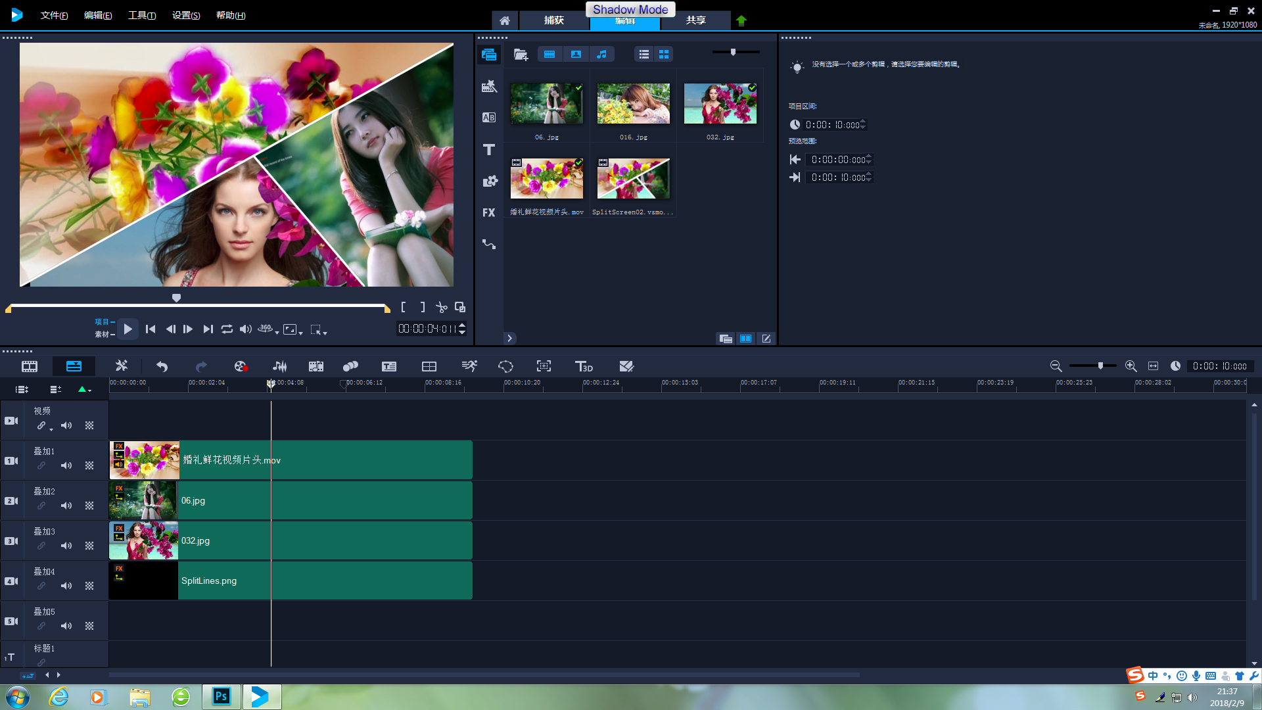Toggle ripple editing on 叠加2 track
Image resolution: width=1262 pixels, height=710 pixels.
41,506
